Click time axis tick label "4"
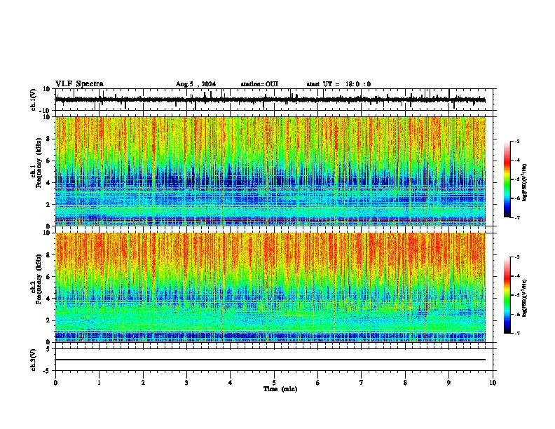 pos(231,383)
